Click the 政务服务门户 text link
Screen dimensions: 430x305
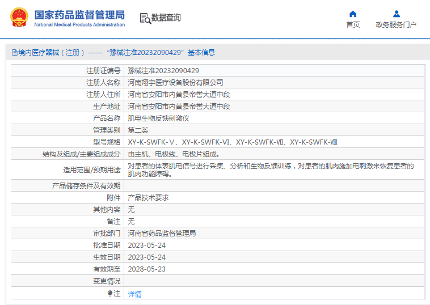point(396,25)
